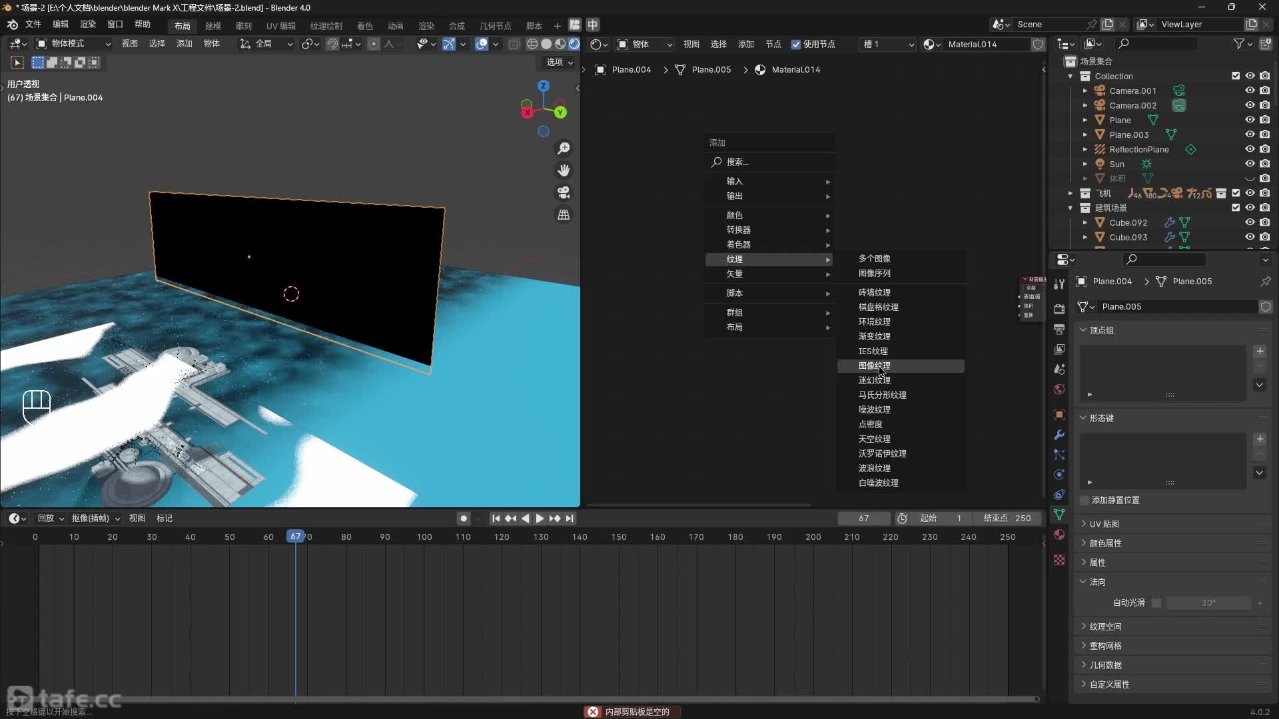
Task: Open the Material properties tab icon
Action: (x=1059, y=534)
